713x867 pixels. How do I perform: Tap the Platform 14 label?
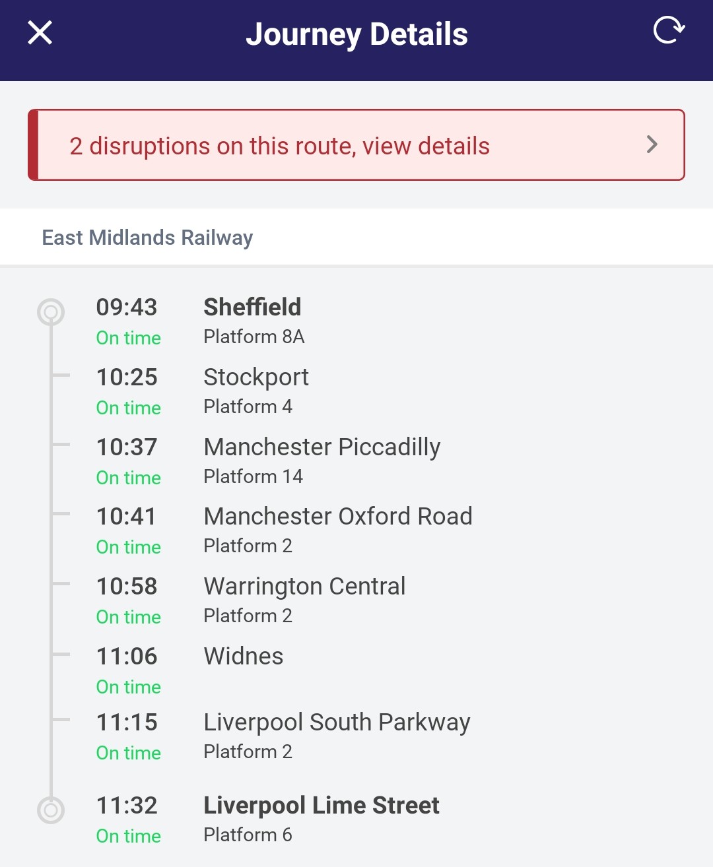coord(253,476)
